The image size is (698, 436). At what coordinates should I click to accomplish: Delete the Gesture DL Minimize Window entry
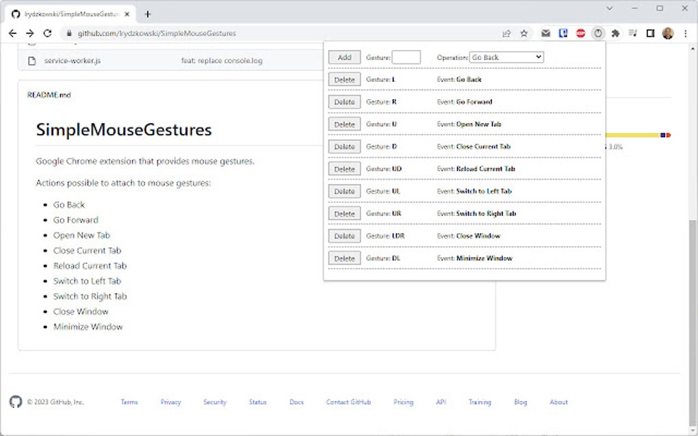click(344, 258)
